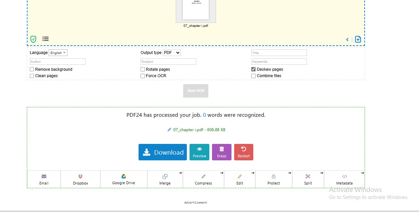Click the Start OCR button

[196, 91]
